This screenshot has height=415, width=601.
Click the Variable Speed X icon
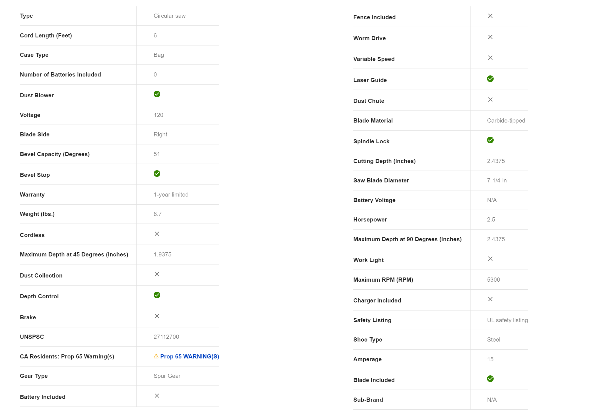pos(490,58)
